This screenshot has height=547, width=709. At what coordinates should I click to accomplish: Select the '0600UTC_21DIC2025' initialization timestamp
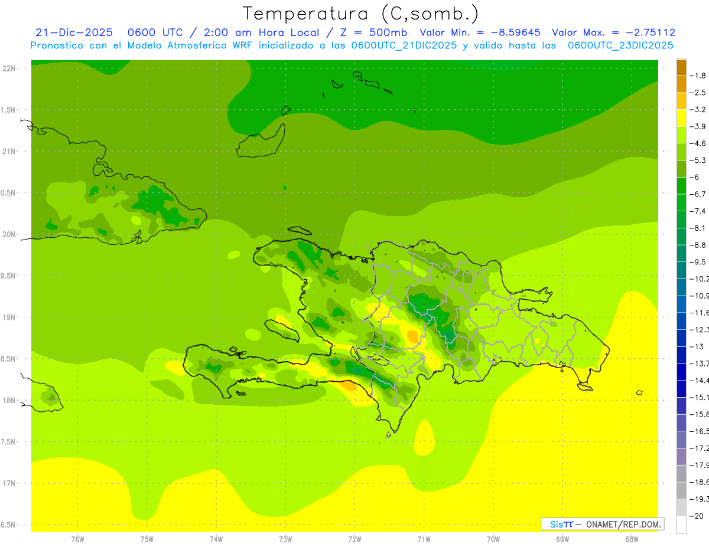tap(404, 45)
